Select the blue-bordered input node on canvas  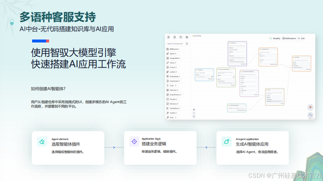point(205,75)
